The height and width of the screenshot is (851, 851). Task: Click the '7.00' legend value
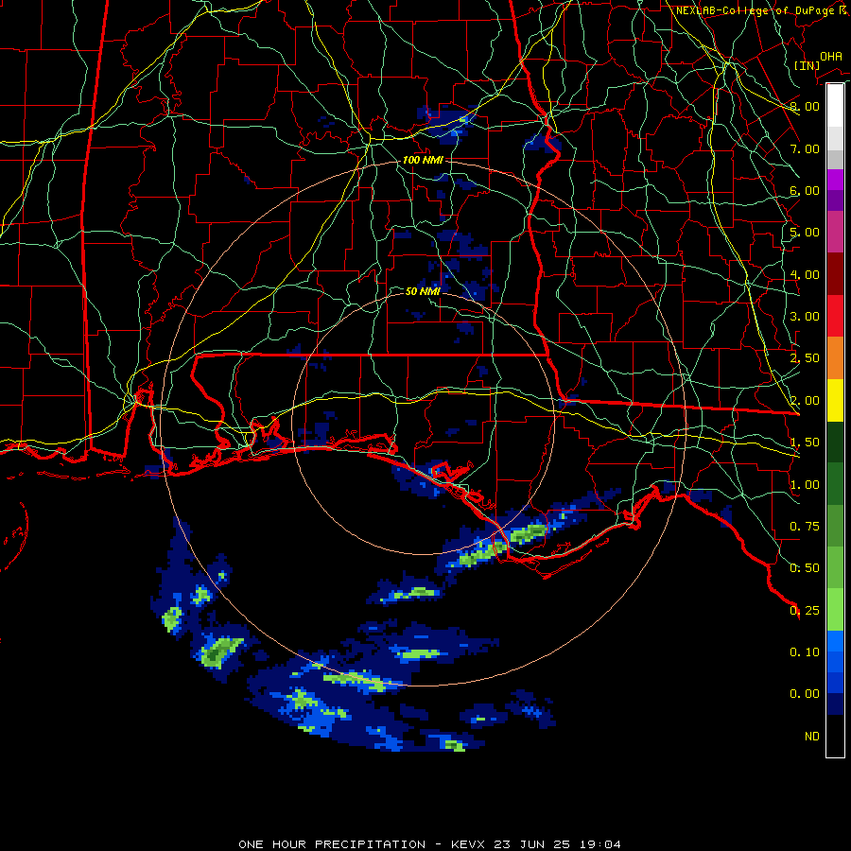click(x=805, y=148)
